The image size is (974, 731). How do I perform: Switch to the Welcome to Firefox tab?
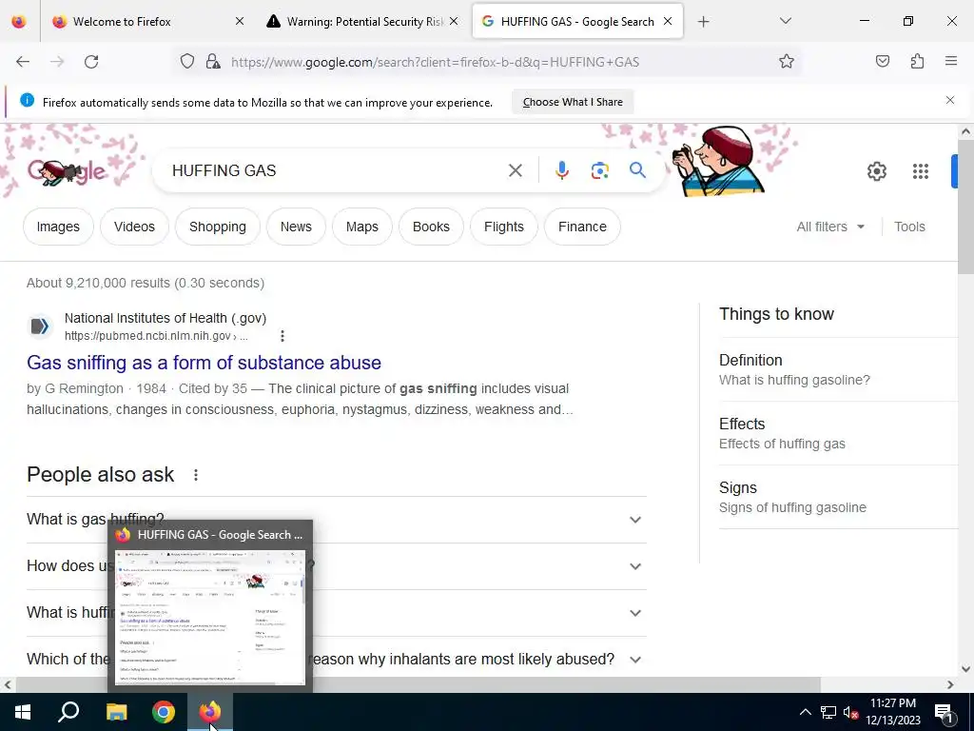point(149,22)
